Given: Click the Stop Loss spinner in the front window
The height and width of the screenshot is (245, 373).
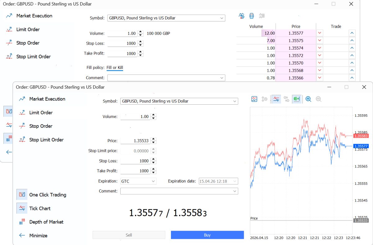Looking at the screenshot, I should point(153,161).
